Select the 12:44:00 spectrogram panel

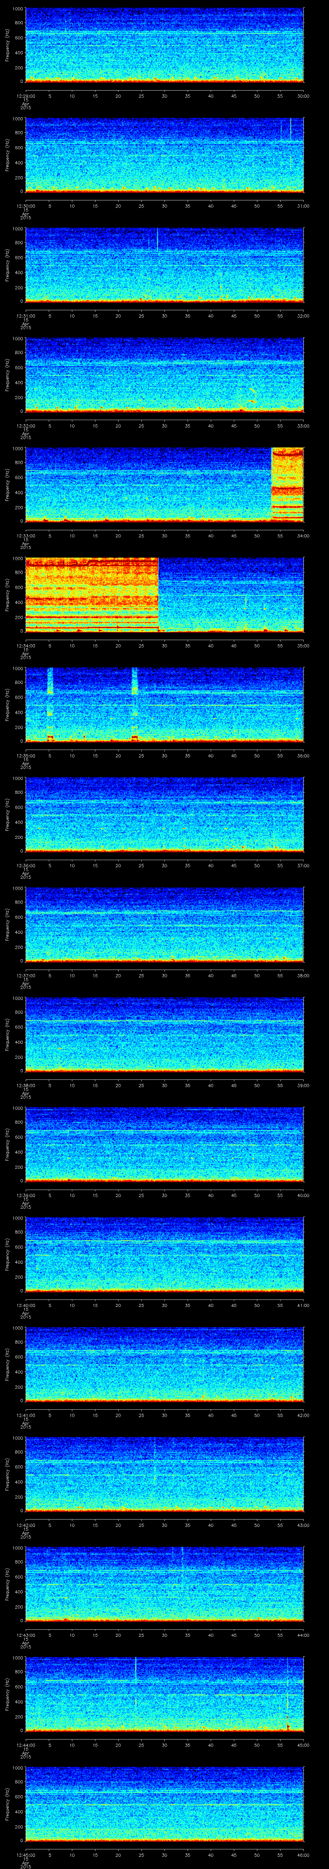[164, 1694]
